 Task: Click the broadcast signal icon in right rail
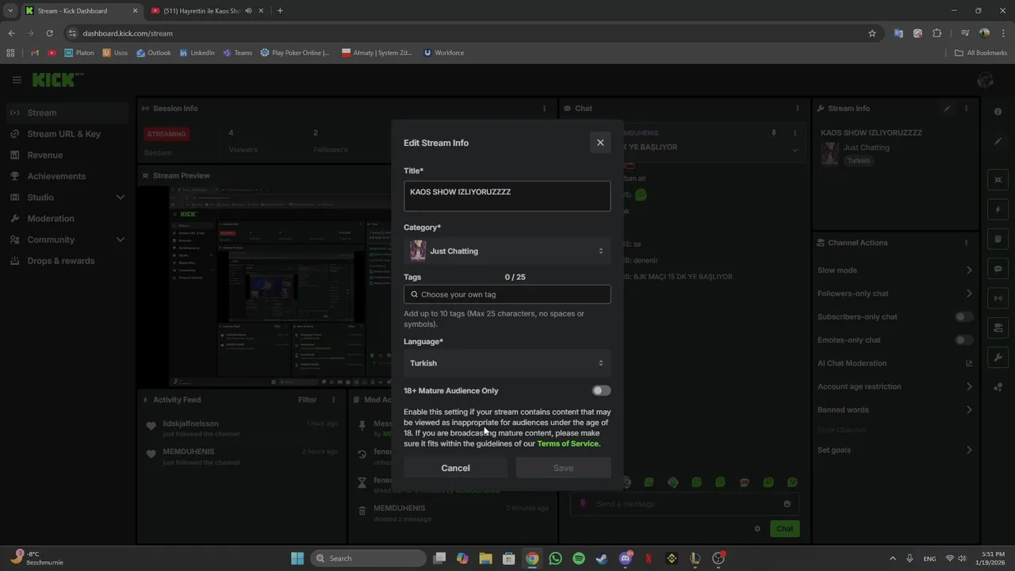998,298
